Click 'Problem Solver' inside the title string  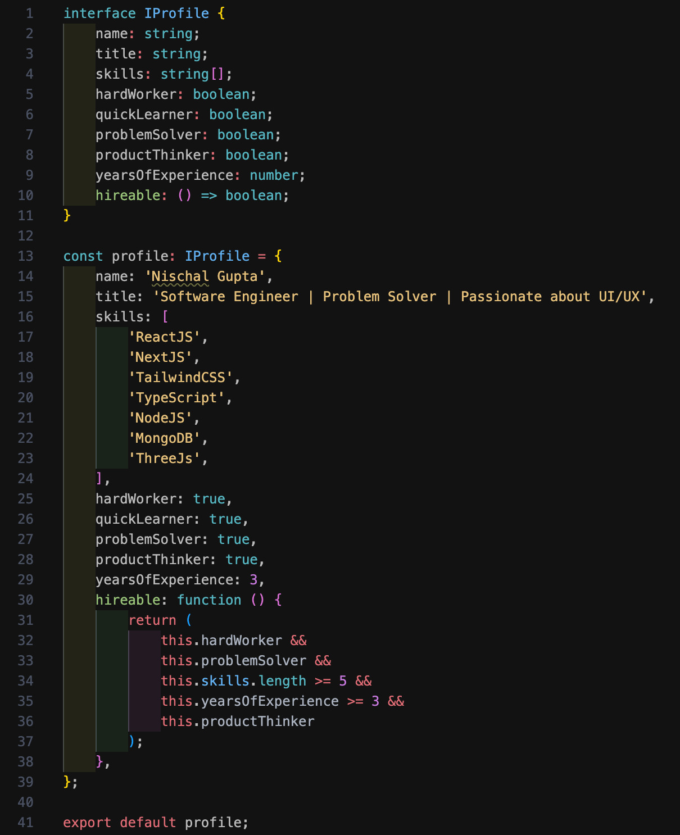pos(379,297)
